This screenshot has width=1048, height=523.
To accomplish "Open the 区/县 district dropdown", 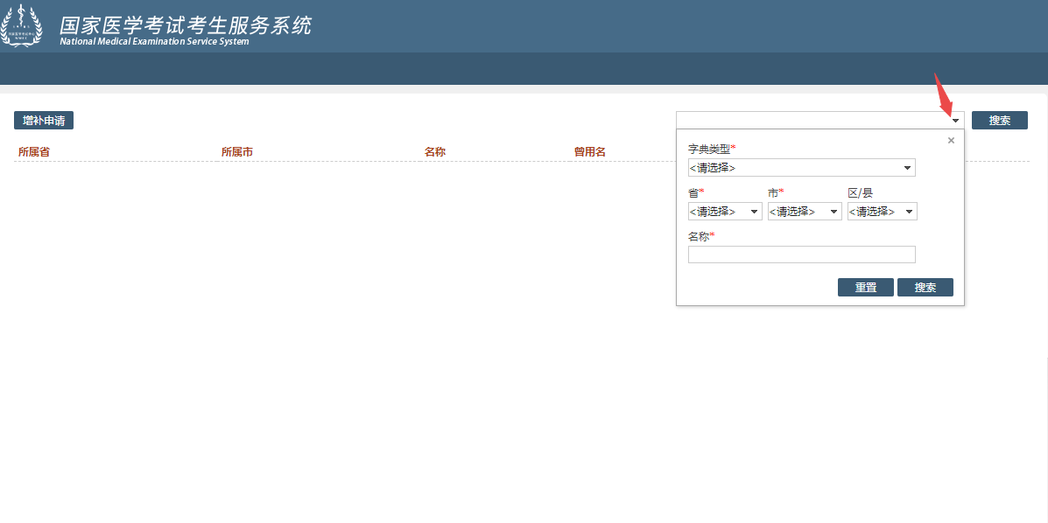I will [x=881, y=211].
